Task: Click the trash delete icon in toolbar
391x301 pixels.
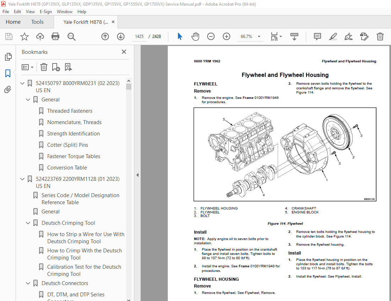Action: pyautogui.click(x=380, y=37)
